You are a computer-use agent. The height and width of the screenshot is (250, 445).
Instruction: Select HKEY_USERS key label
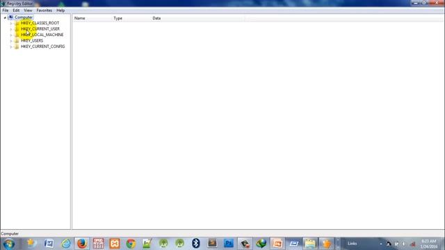tap(32, 40)
